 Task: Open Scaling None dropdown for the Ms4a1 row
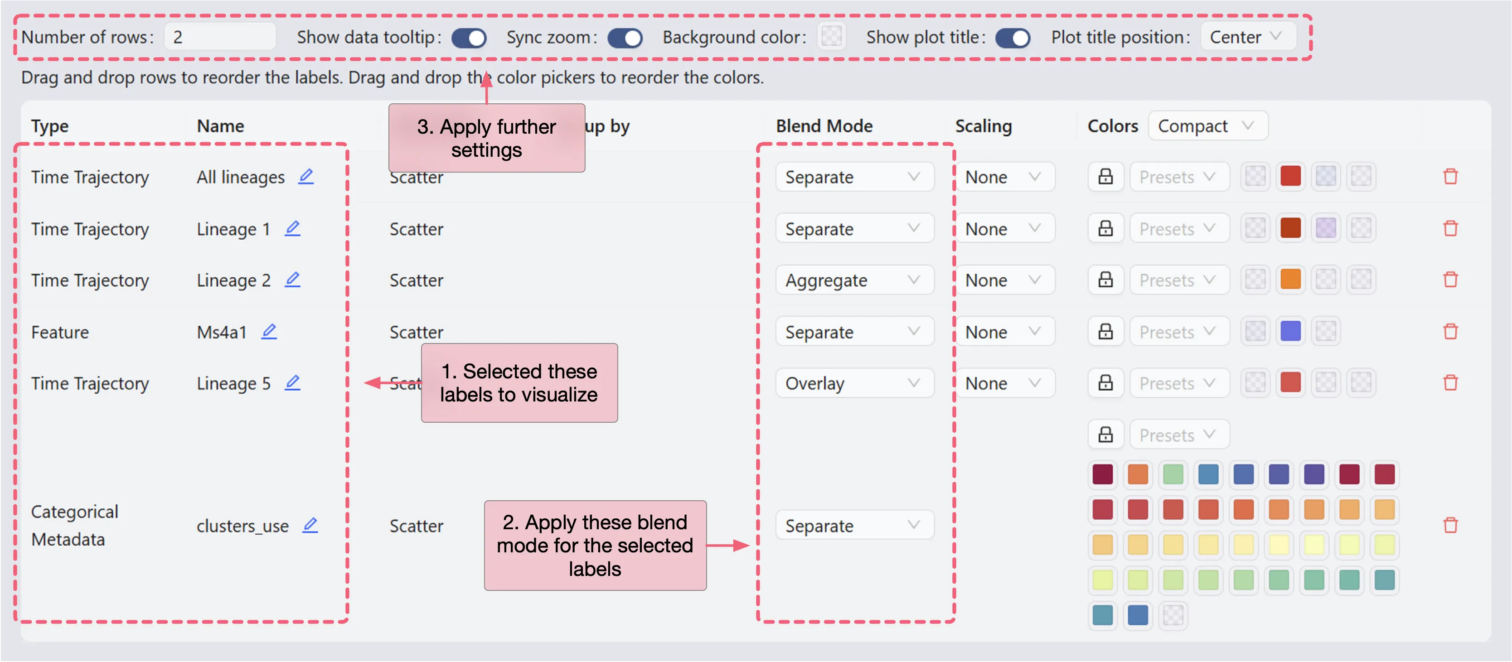1004,332
